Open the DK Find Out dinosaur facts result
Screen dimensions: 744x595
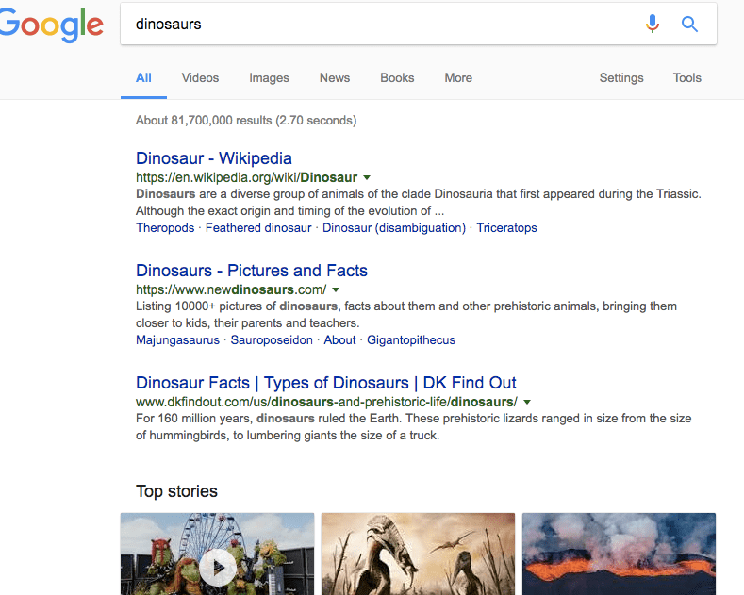326,383
